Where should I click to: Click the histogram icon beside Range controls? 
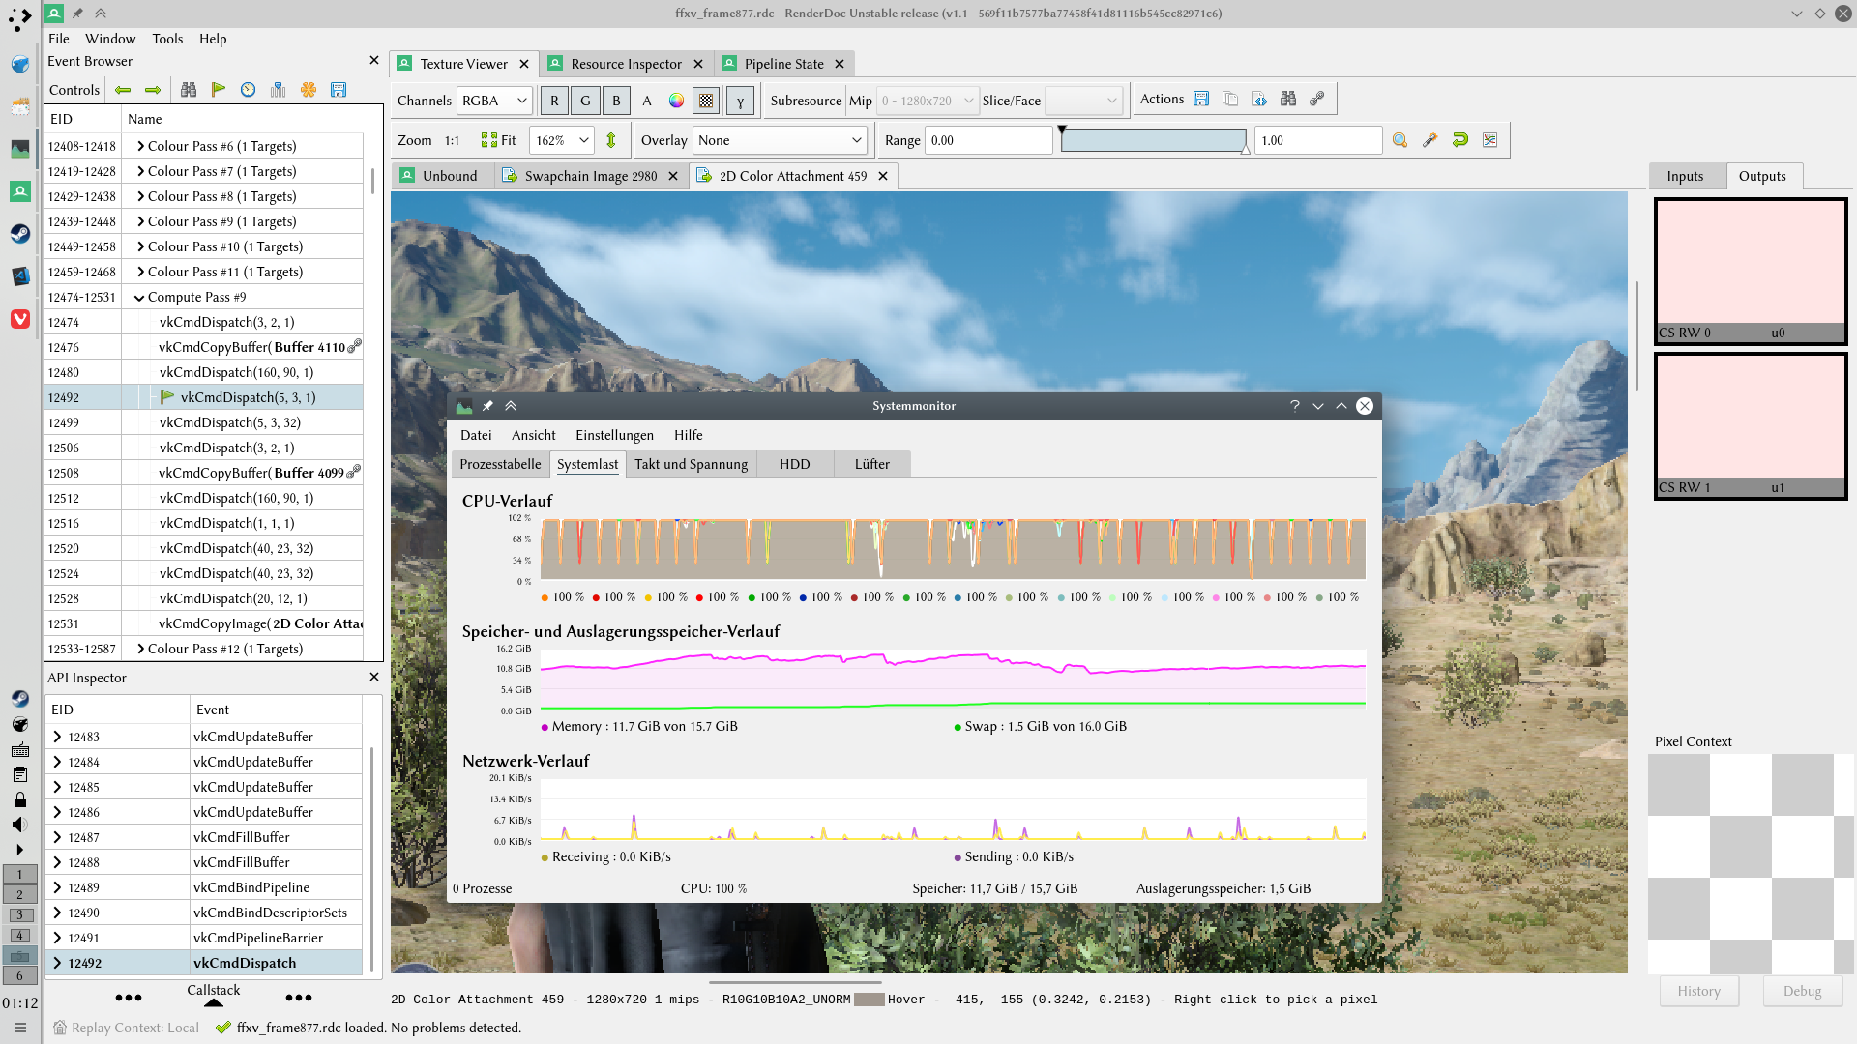pyautogui.click(x=1489, y=140)
